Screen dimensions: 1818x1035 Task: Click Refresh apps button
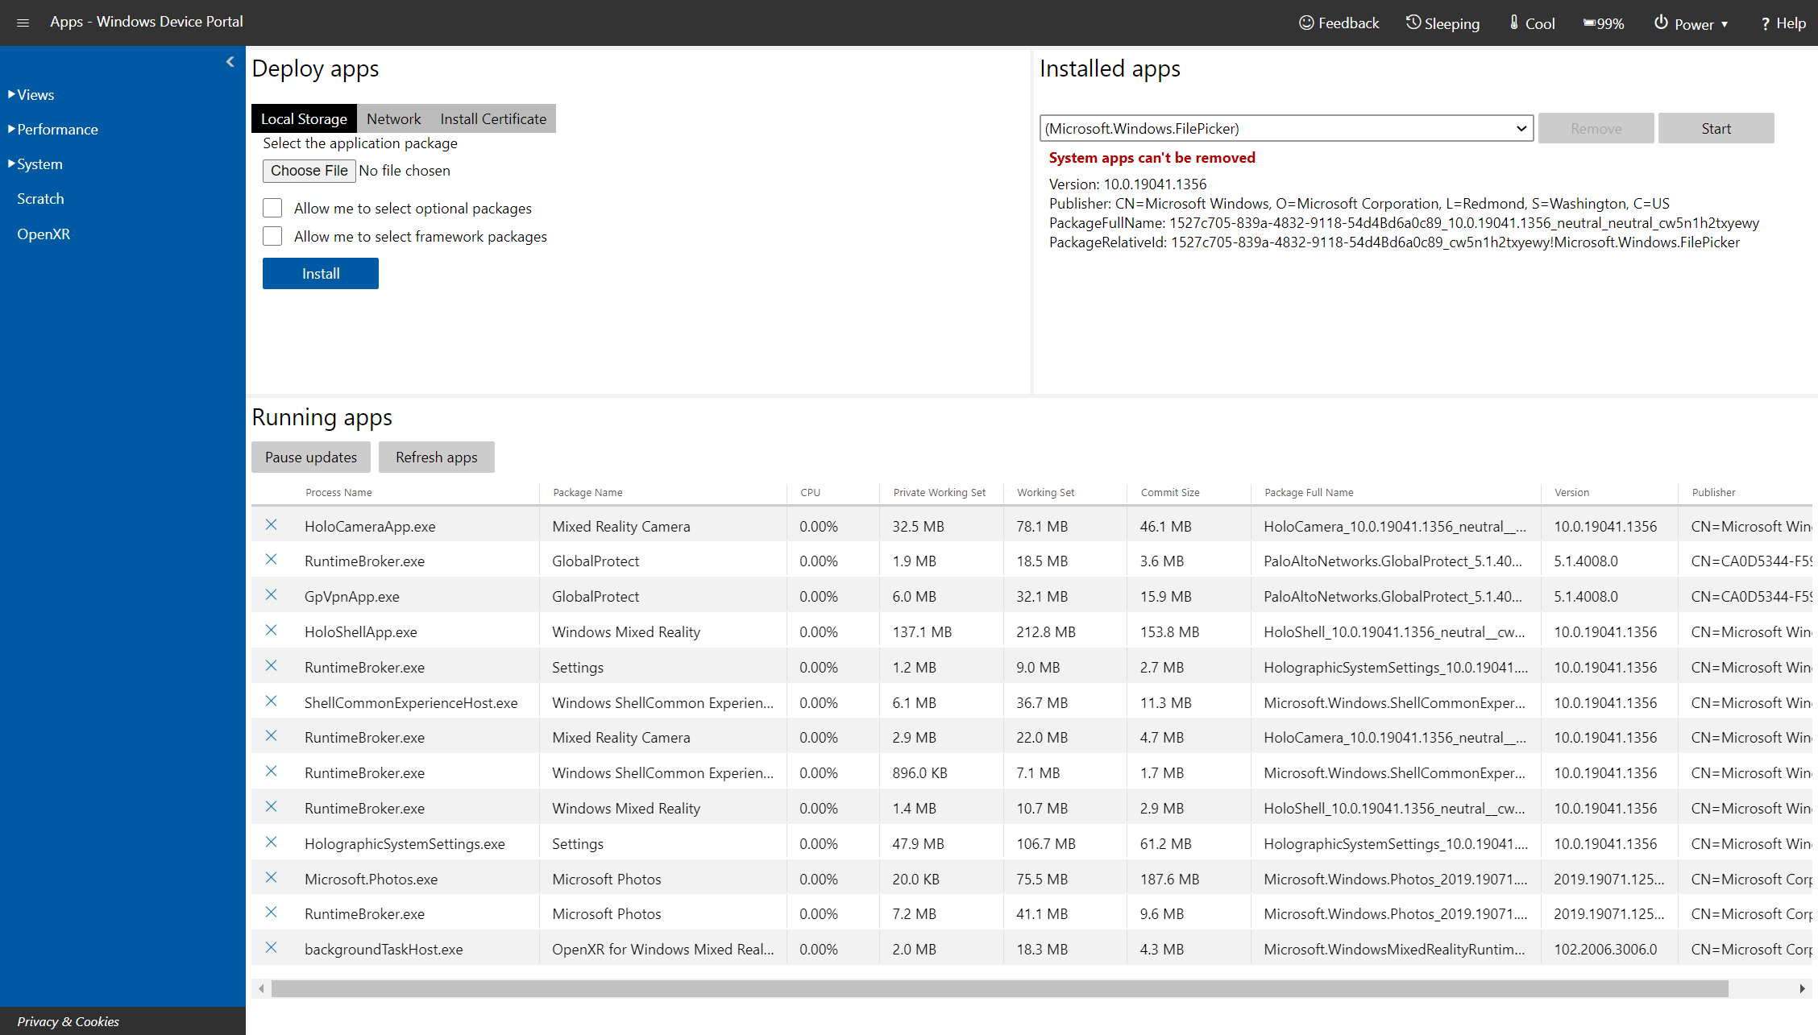[x=436, y=456]
